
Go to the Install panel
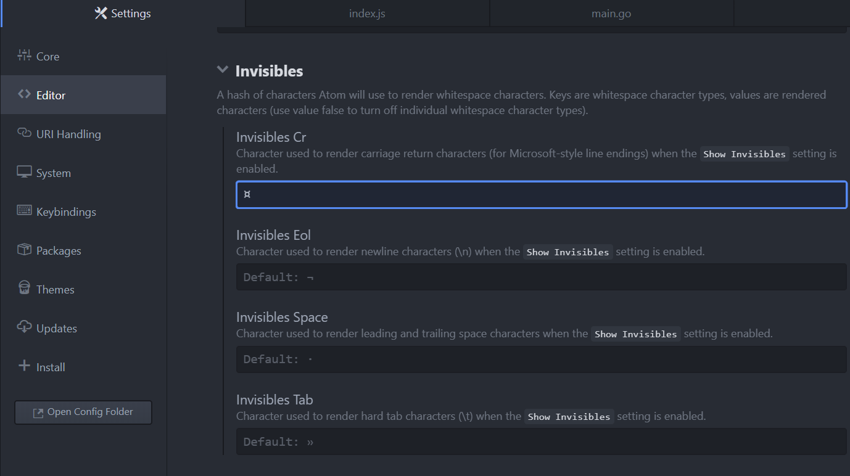tap(83, 367)
